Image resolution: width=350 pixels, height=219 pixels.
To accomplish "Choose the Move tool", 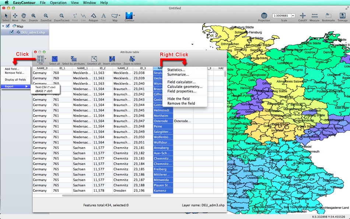I will pyautogui.click(x=15, y=17).
